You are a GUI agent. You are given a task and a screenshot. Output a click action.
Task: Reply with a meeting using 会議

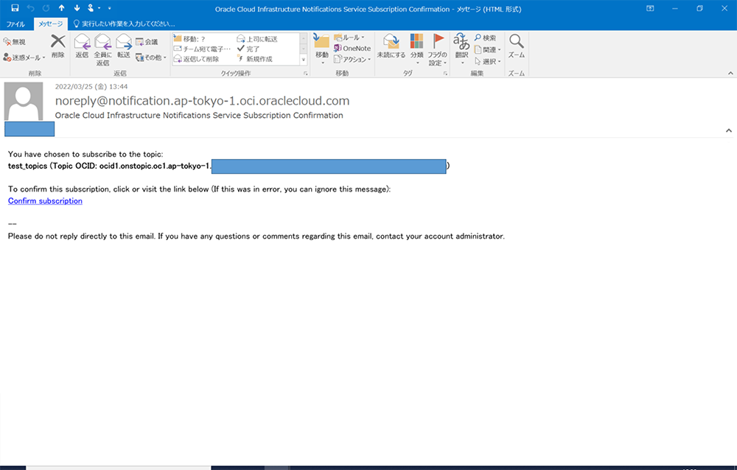click(147, 42)
